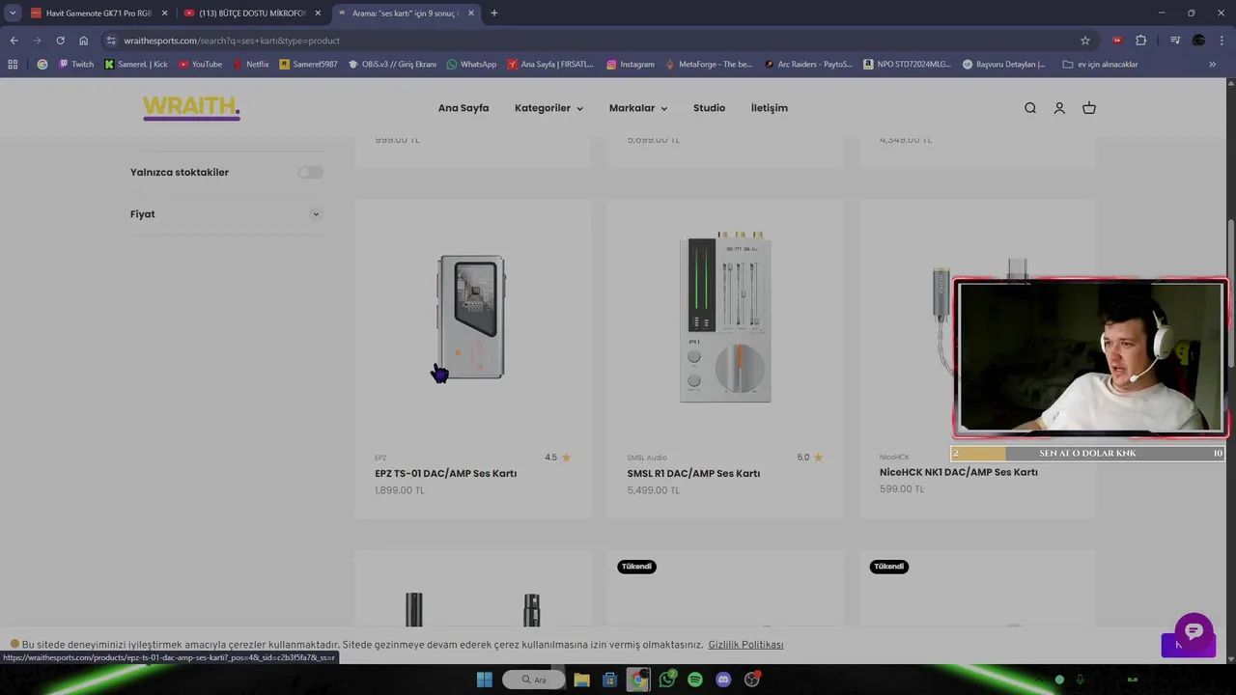Open the Arc Raiders bookmark
The width and height of the screenshot is (1236, 695).
[x=807, y=65]
